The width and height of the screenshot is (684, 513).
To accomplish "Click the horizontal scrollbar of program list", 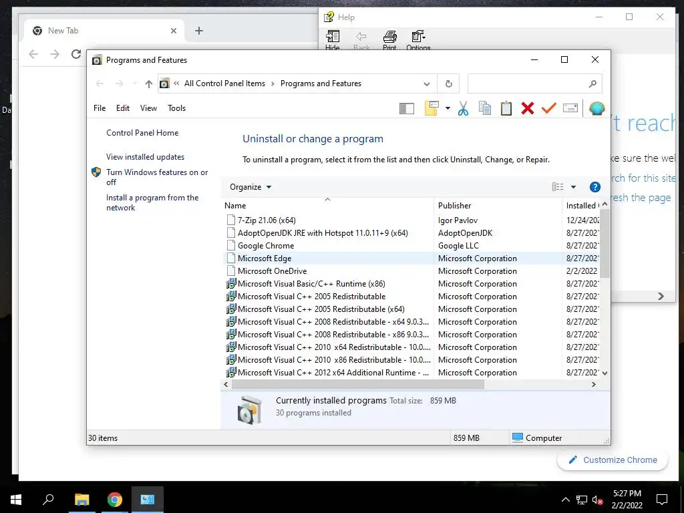I will coord(358,384).
